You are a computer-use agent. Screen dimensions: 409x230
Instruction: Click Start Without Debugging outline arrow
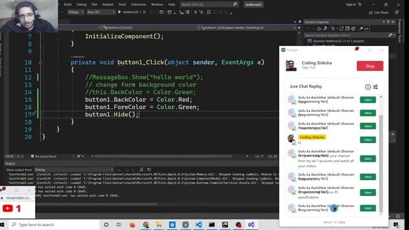pos(145,12)
